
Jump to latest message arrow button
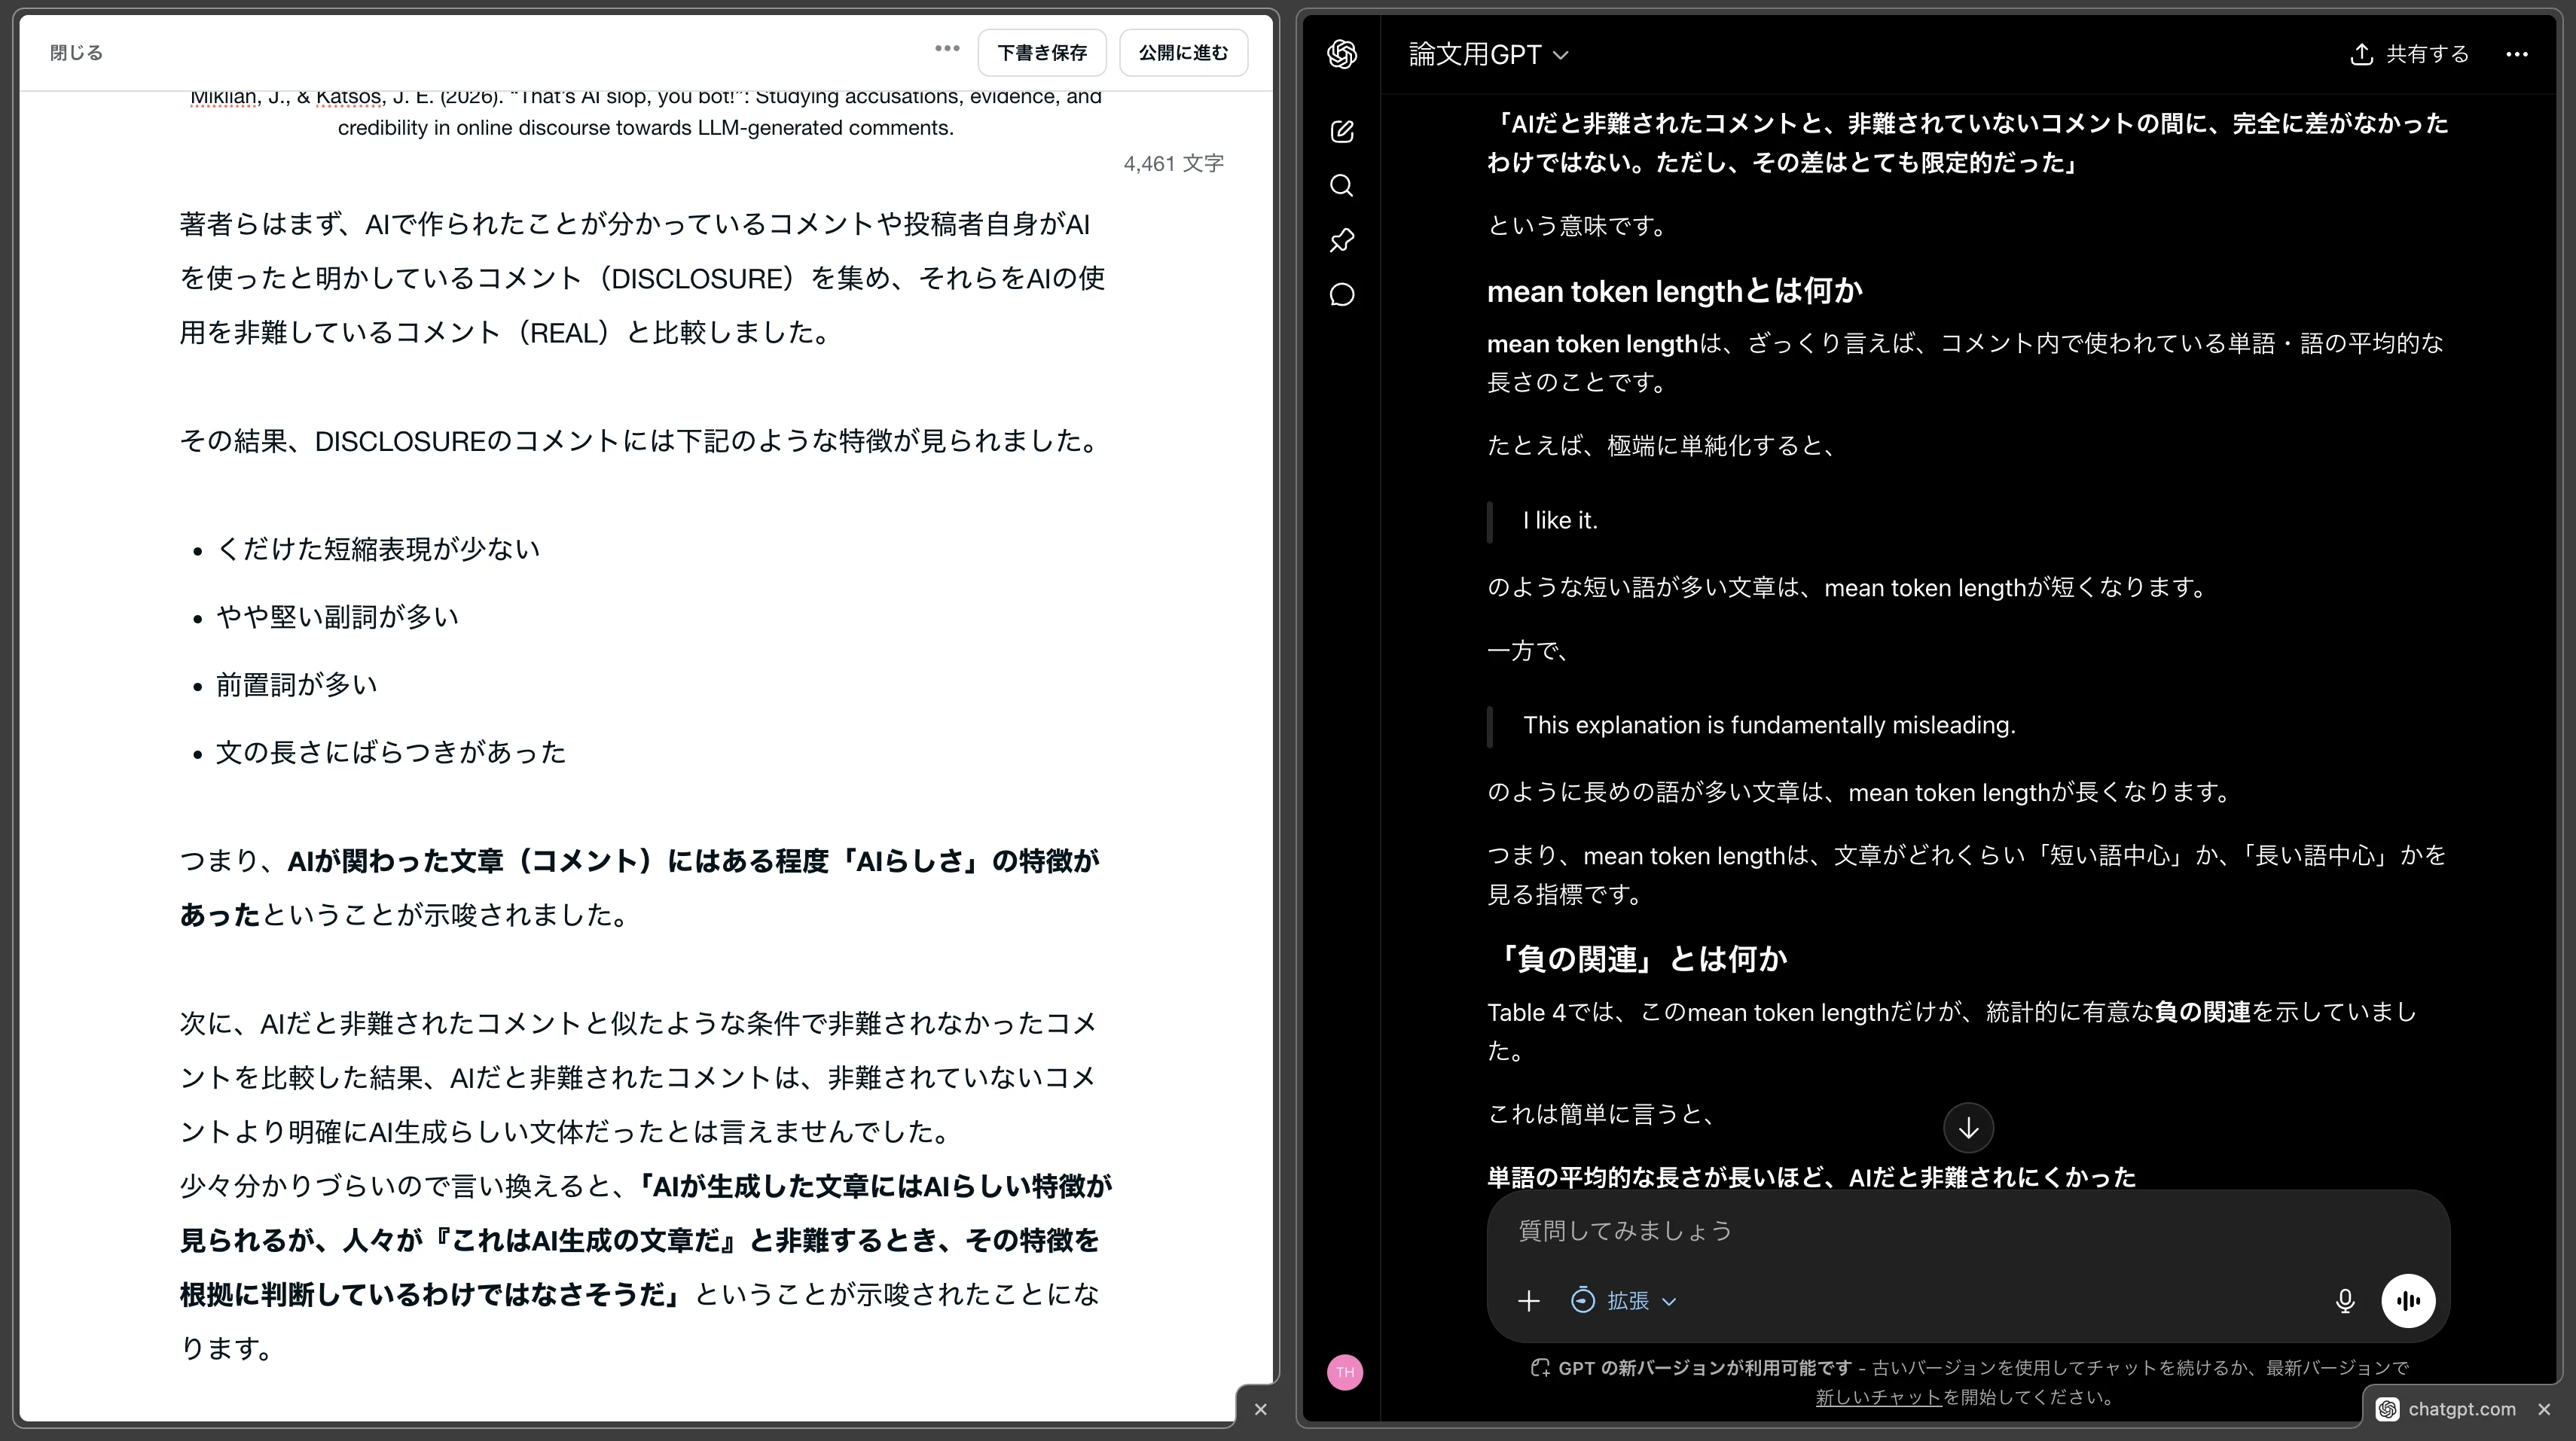[x=1968, y=1129]
